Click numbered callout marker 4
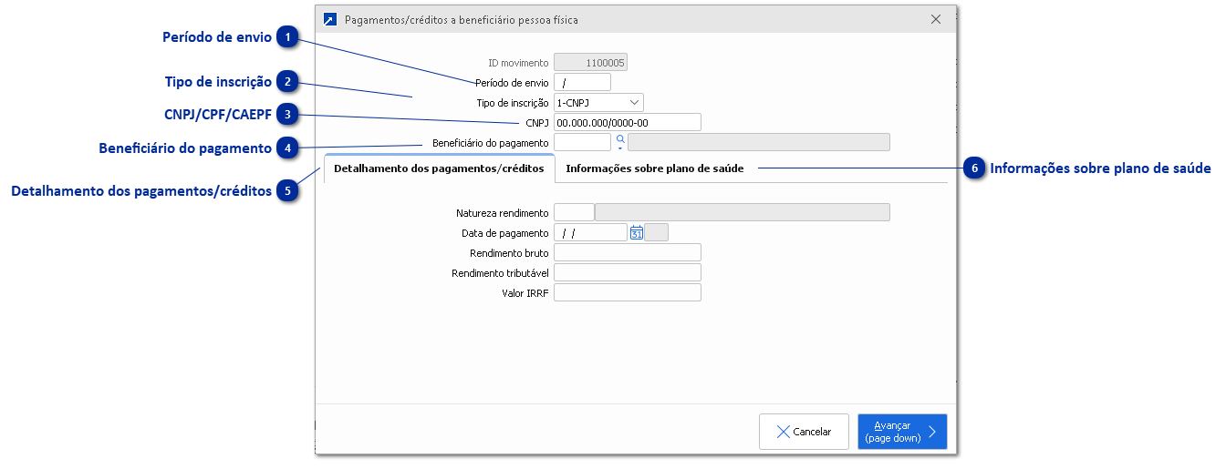This screenshot has width=1226, height=469. 288,148
